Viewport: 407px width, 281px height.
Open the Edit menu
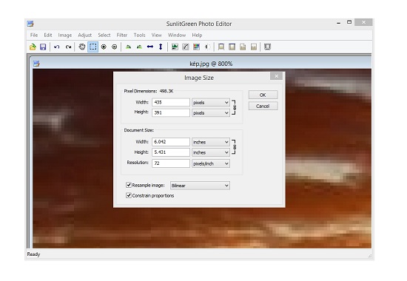pyautogui.click(x=48, y=35)
